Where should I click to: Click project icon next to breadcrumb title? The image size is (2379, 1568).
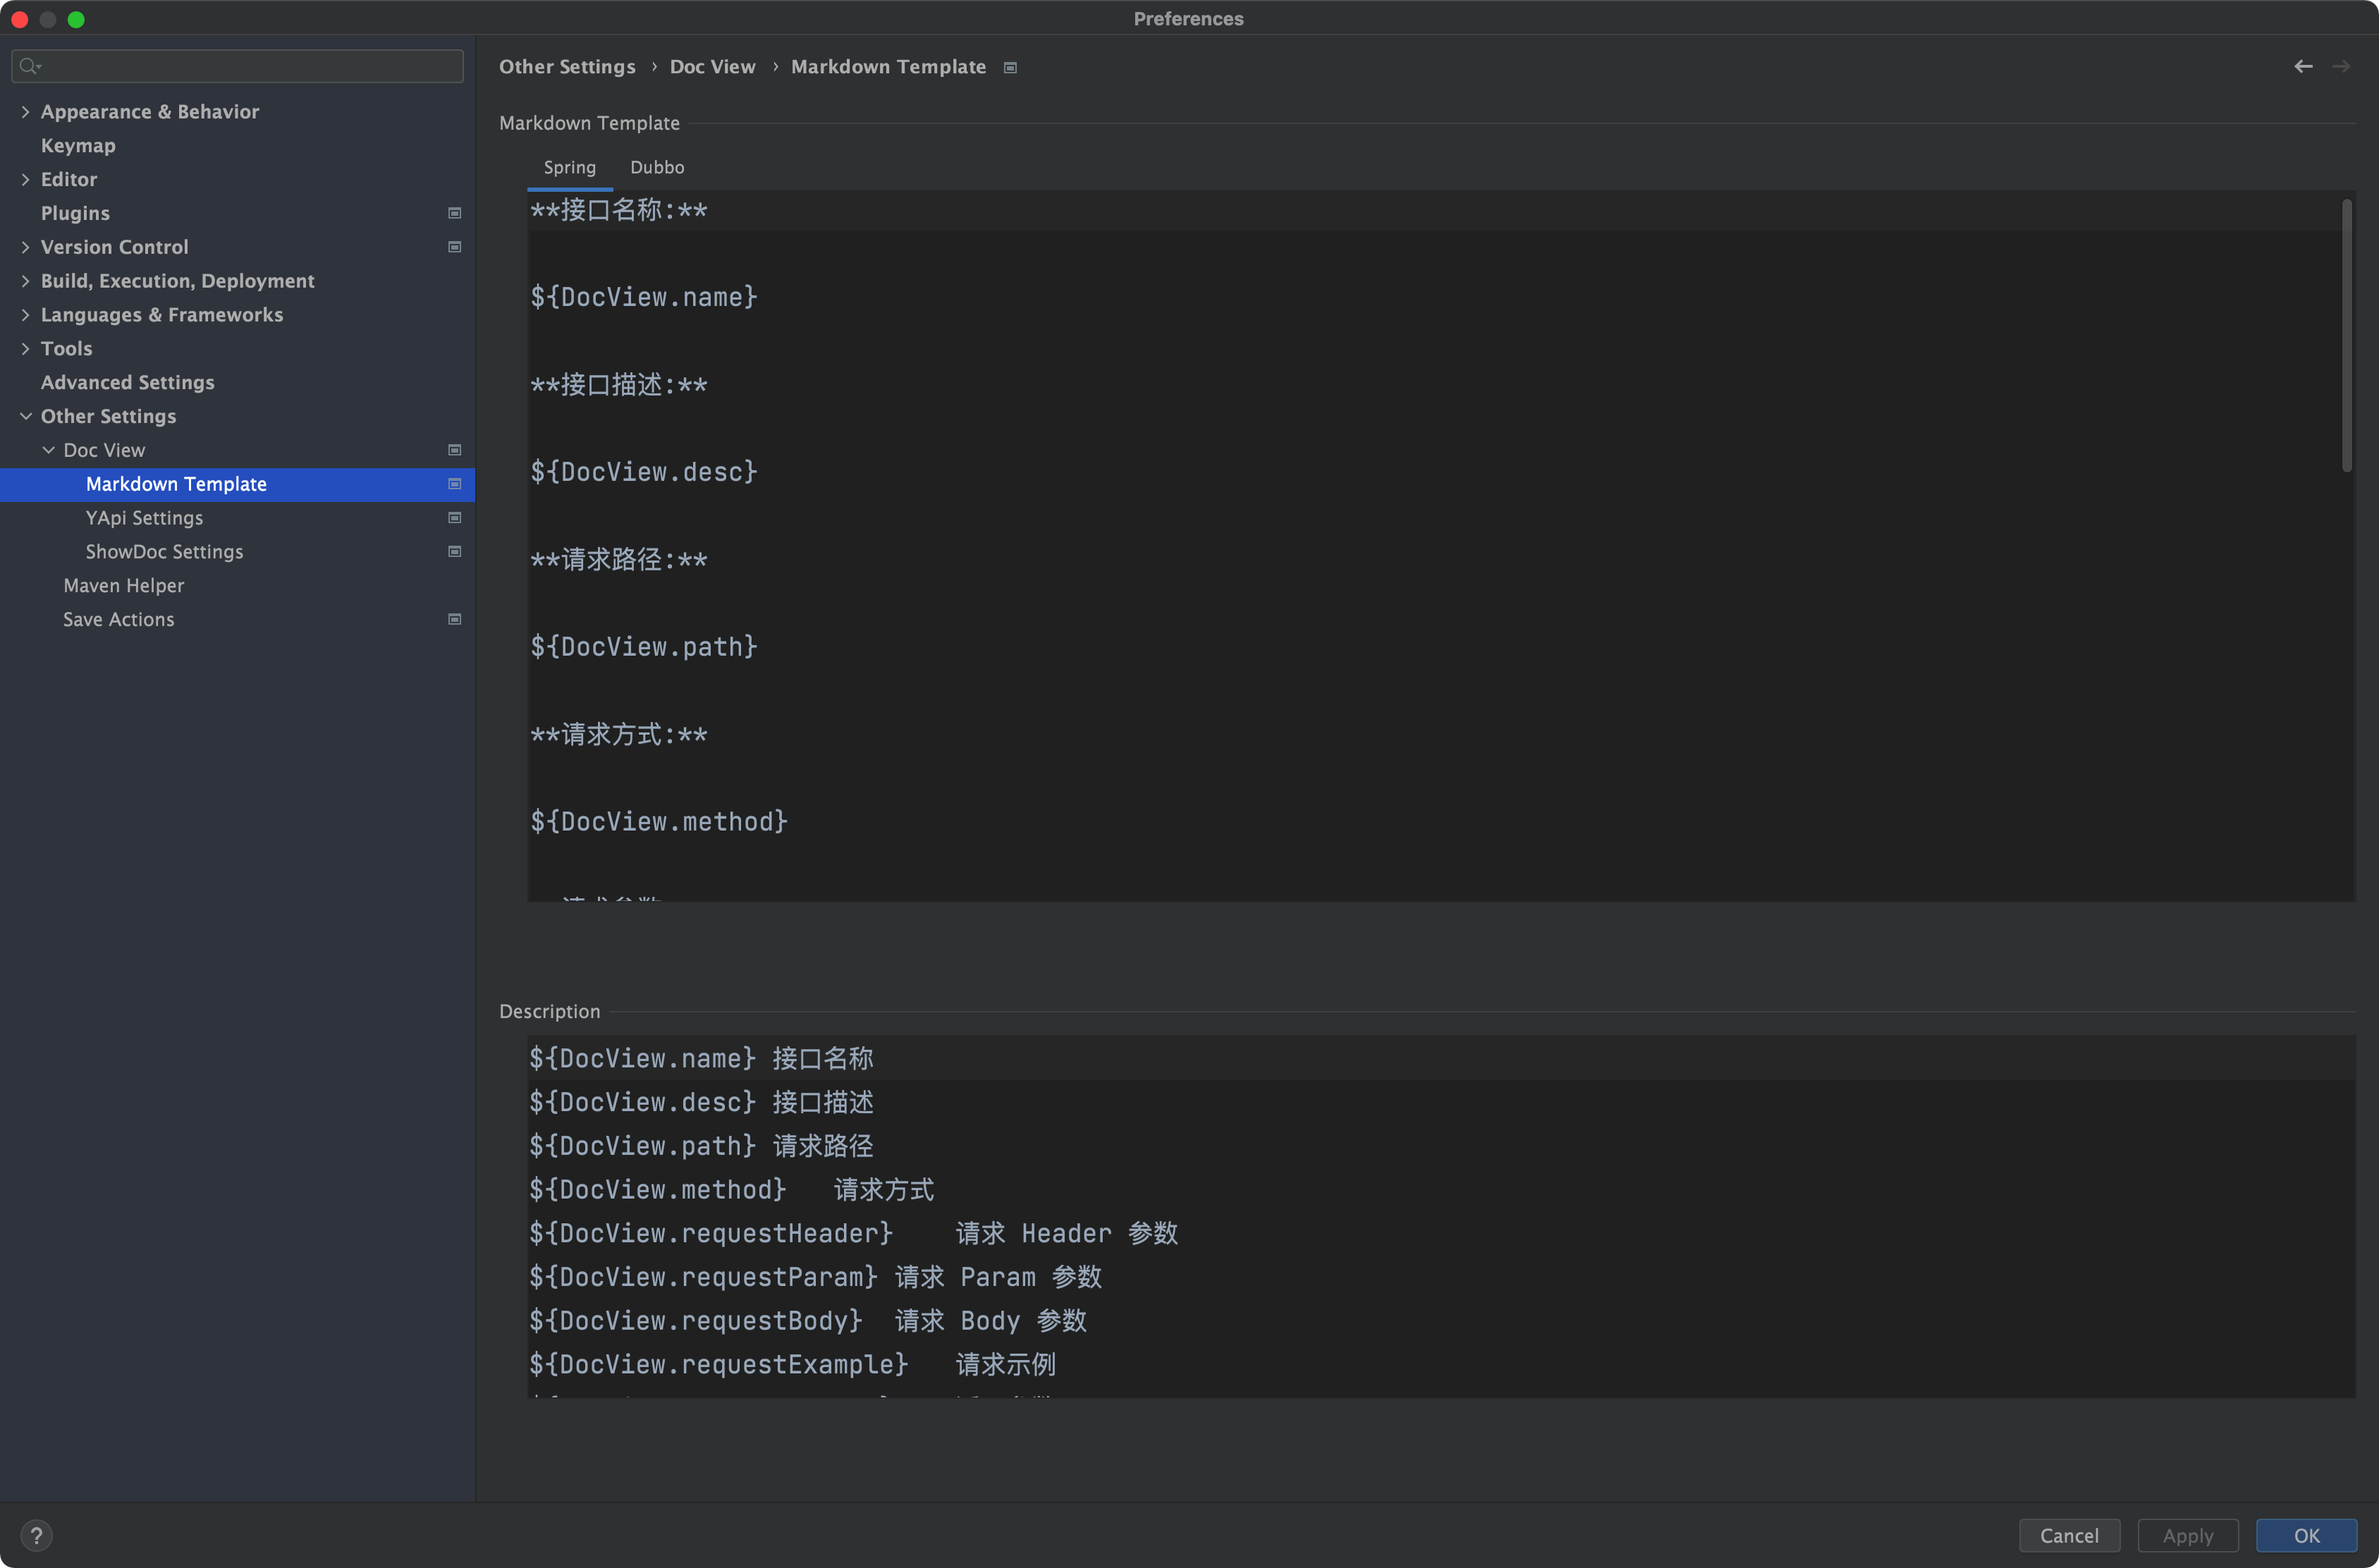(1010, 67)
